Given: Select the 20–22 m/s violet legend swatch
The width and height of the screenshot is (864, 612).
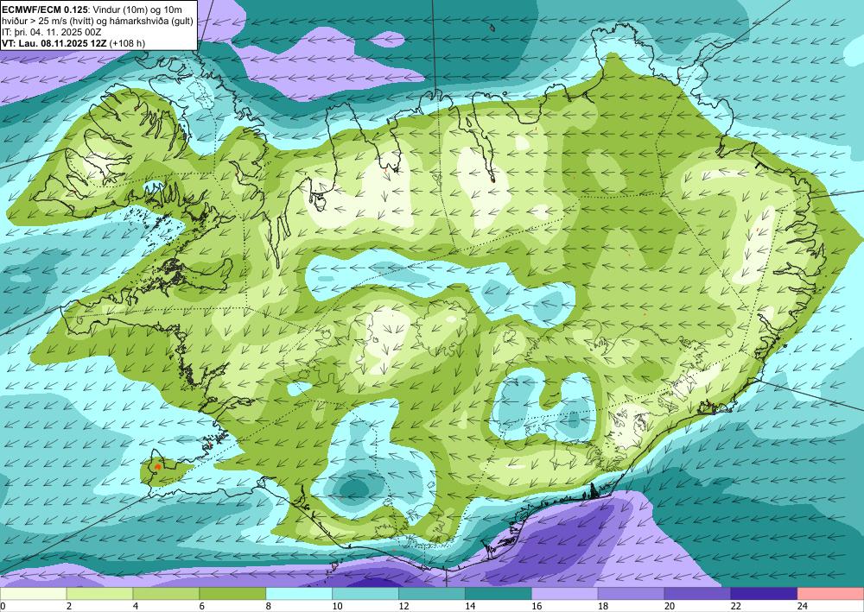Looking at the screenshot, I should (x=697, y=594).
